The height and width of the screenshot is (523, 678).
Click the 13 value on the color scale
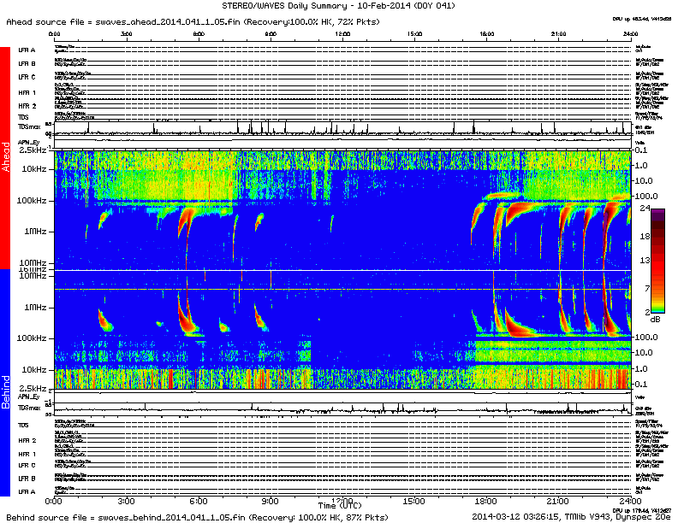645,260
